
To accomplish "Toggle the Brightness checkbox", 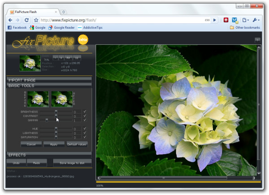I will [85, 111].
